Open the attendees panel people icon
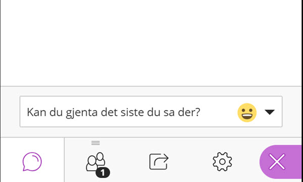 coord(95,162)
